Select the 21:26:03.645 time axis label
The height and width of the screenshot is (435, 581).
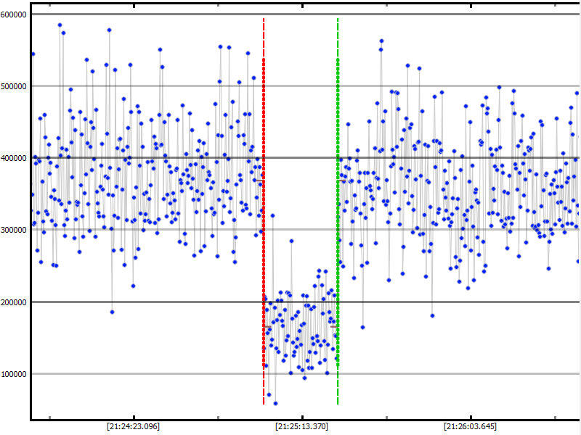471,426
